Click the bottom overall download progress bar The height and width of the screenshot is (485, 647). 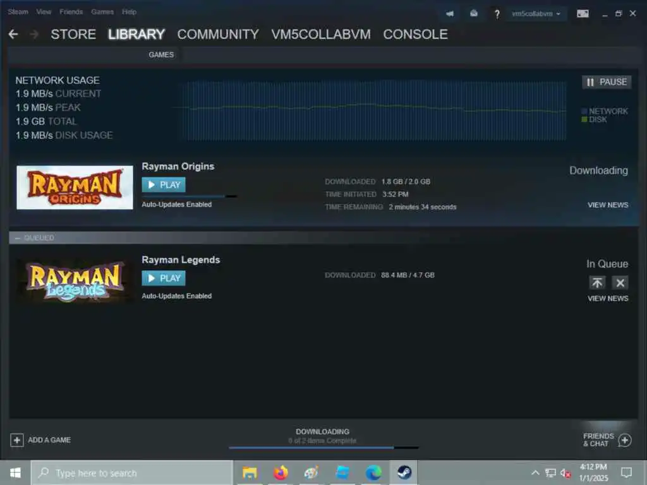tap(324, 448)
